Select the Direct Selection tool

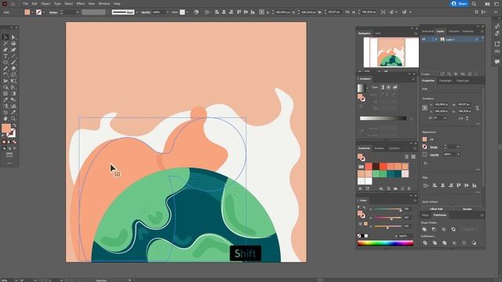(x=13, y=38)
